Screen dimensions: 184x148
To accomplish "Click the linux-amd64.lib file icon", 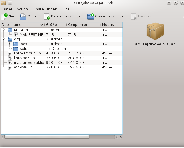I will (10, 53).
